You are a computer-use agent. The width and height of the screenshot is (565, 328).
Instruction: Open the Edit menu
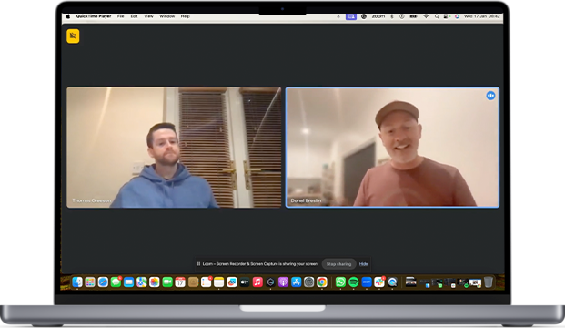pos(134,16)
